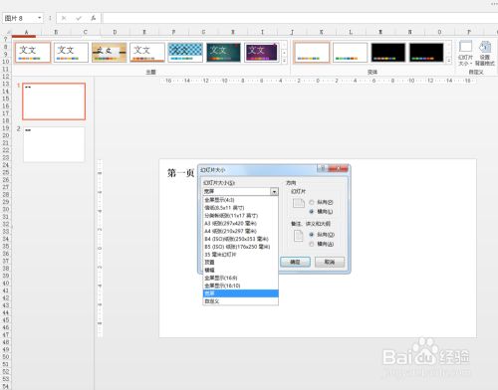Click the formula bar cancel X icon
The width and height of the screenshot is (498, 390).
pos(64,18)
